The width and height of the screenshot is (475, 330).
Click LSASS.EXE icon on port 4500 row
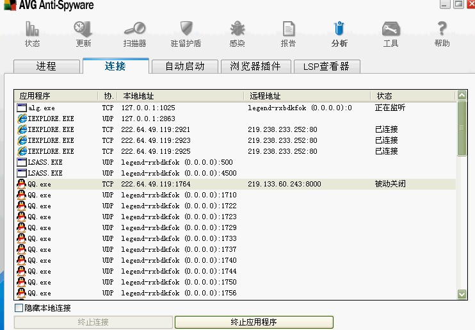click(x=22, y=173)
